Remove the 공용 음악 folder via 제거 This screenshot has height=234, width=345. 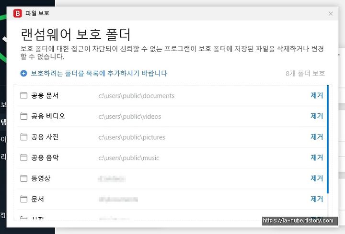click(317, 157)
